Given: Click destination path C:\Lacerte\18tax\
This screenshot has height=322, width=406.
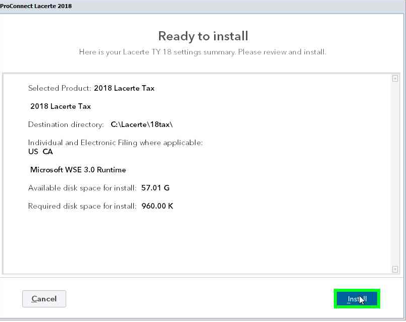Looking at the screenshot, I should pos(141,124).
